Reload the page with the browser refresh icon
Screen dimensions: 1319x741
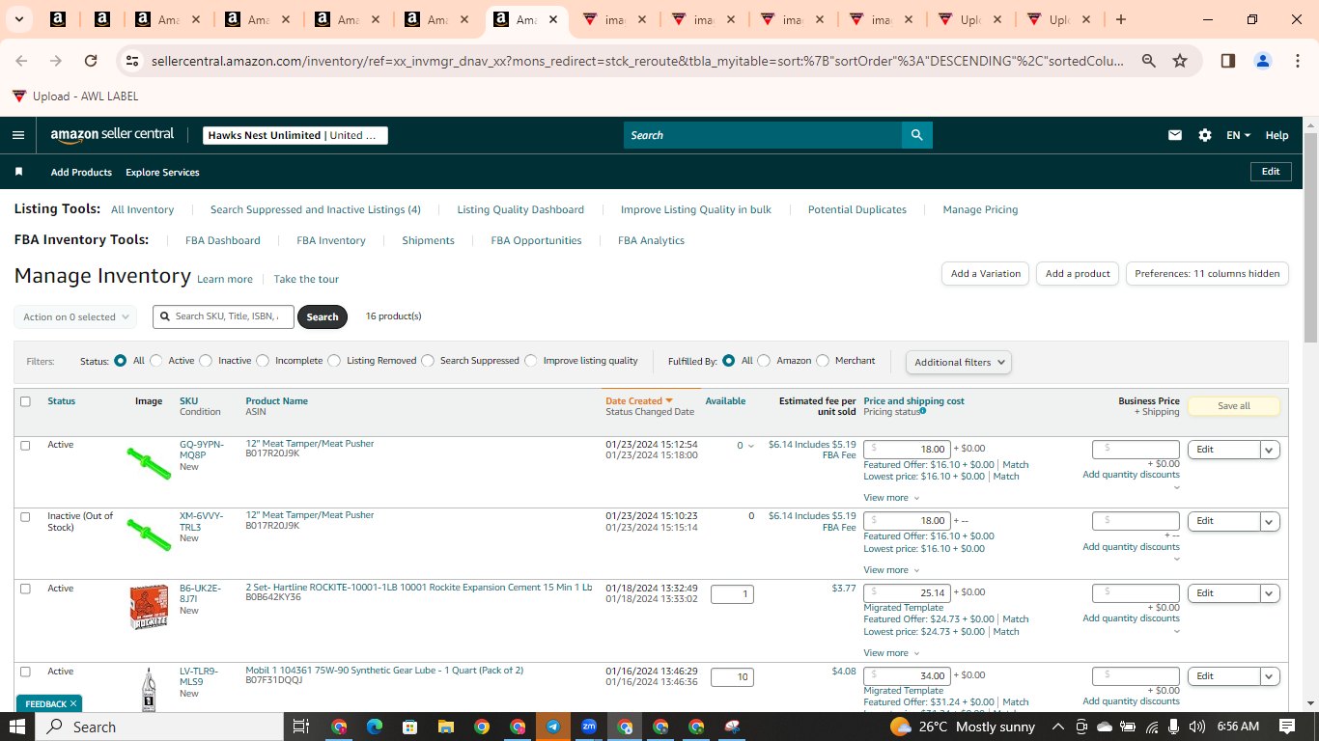coord(91,61)
